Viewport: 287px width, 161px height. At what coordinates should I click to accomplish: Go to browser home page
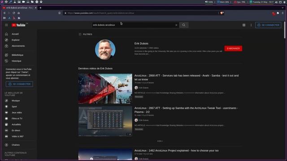19,13
